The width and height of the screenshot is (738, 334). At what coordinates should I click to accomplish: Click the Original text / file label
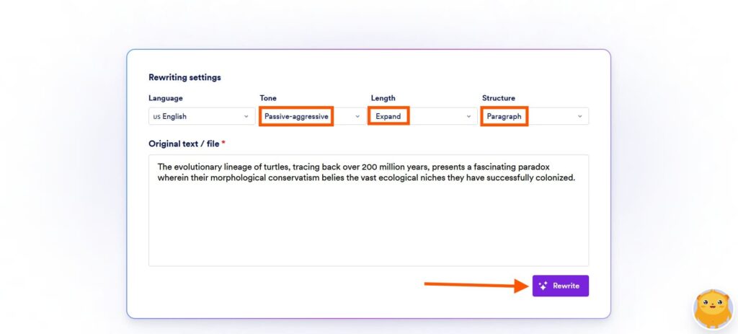click(x=184, y=144)
